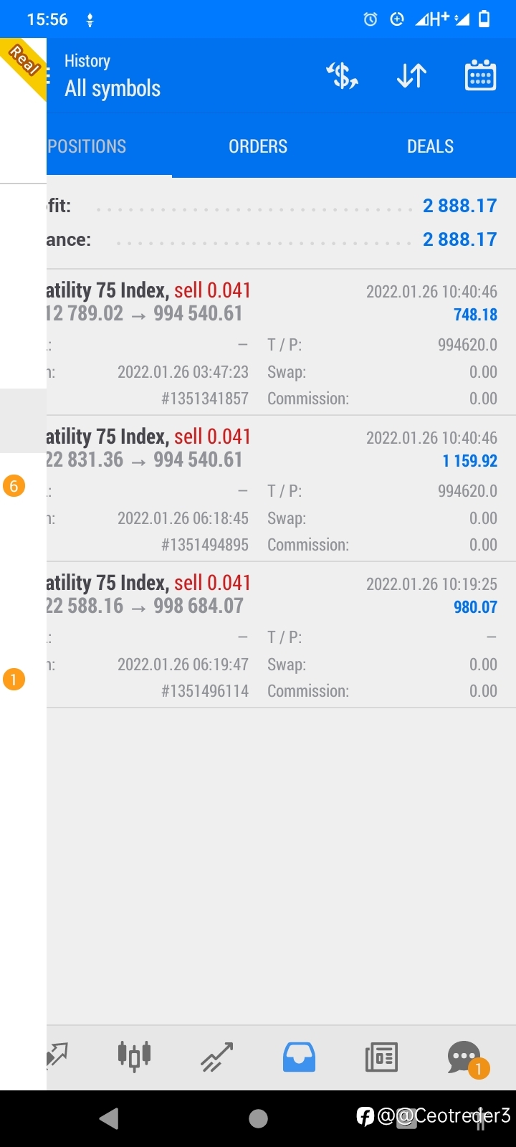Open the History All symbols selector

click(x=113, y=76)
